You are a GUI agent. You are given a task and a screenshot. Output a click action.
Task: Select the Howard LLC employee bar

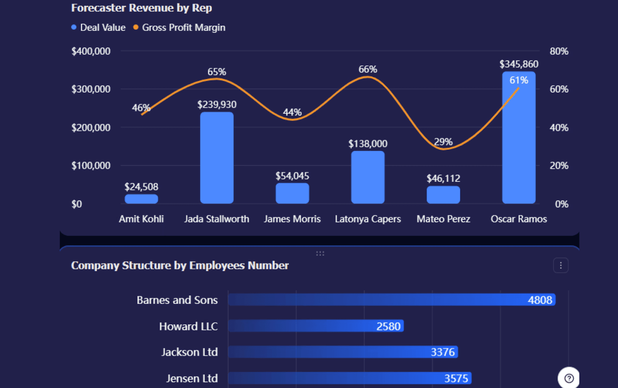316,326
